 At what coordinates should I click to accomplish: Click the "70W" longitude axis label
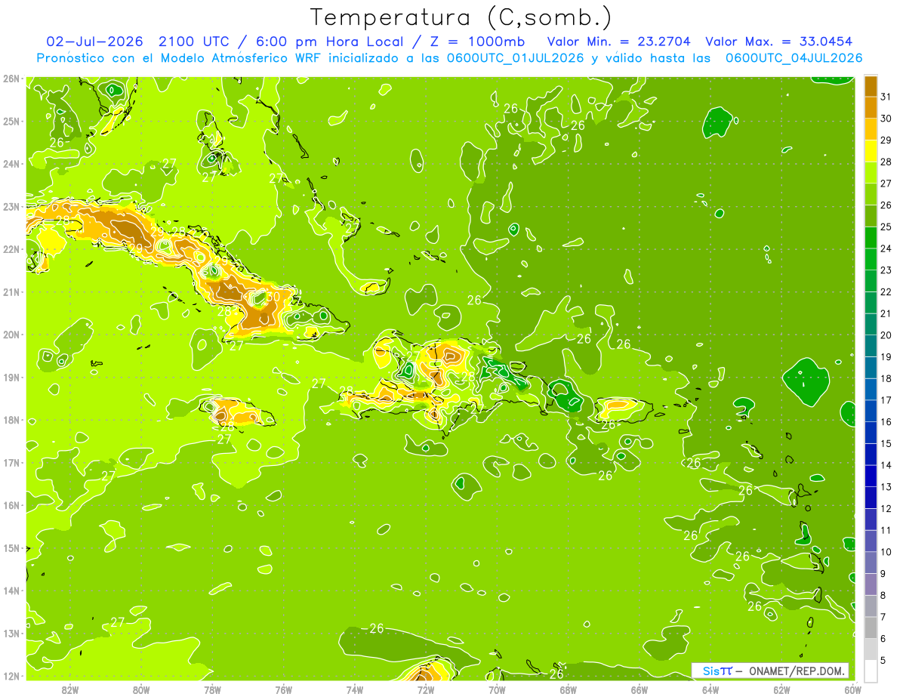[497, 689]
